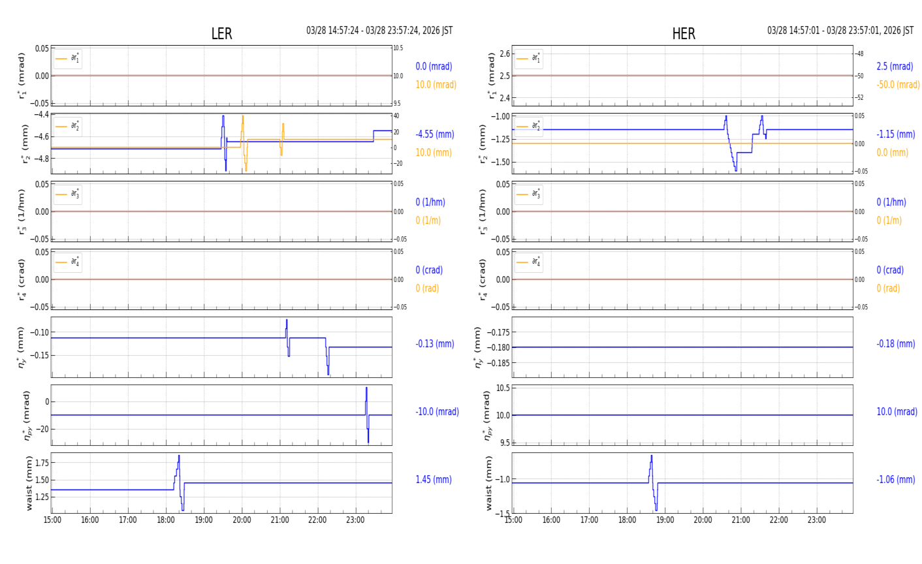Click the 21:00 tick on the LER time axis

coord(279,520)
